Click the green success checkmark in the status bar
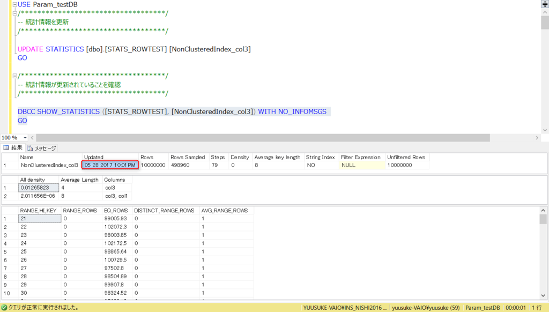549x312 pixels. click(x=4, y=306)
